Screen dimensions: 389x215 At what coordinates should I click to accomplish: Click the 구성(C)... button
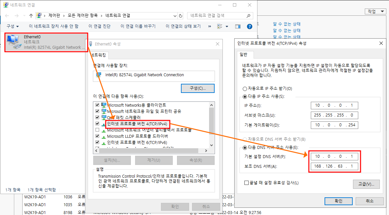click(198, 88)
